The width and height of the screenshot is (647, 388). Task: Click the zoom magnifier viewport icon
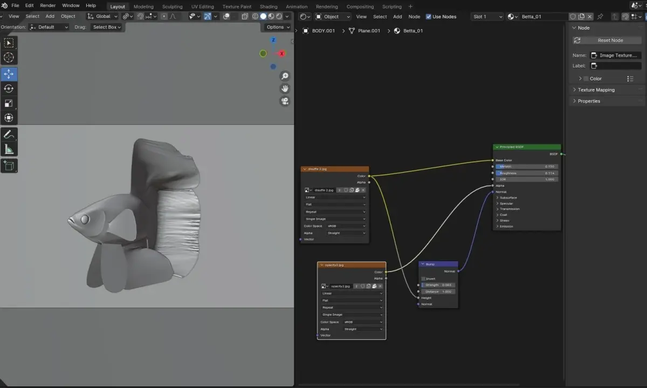click(x=285, y=76)
